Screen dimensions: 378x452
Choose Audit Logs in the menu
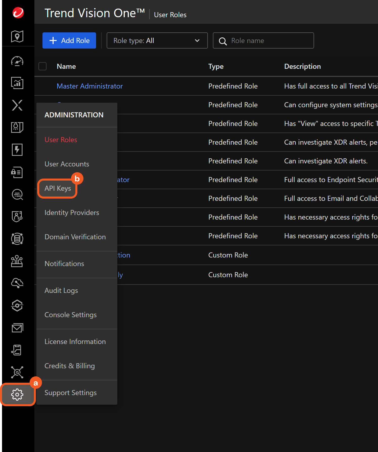(61, 291)
